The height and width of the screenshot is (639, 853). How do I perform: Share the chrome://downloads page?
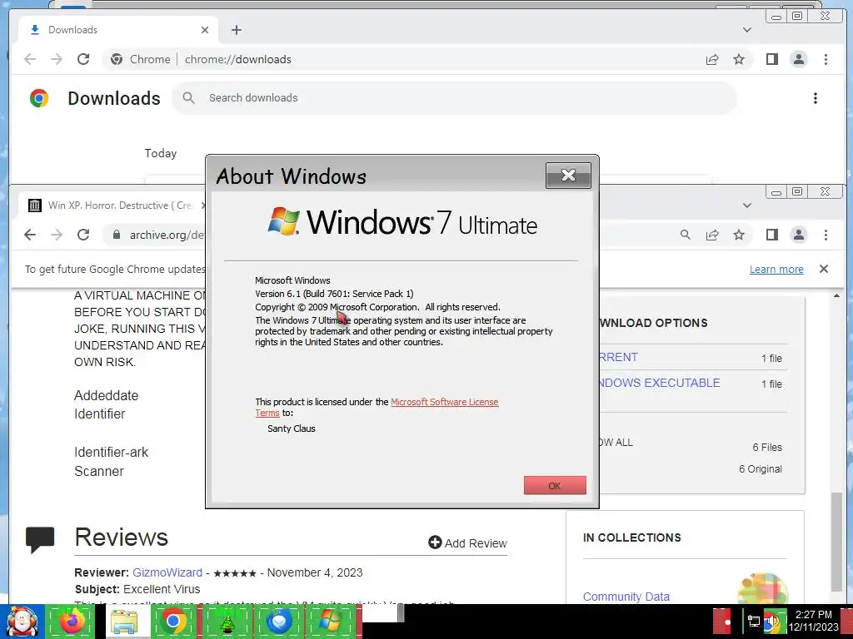pyautogui.click(x=712, y=59)
